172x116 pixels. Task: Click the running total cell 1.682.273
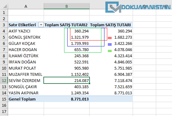click(x=111, y=37)
